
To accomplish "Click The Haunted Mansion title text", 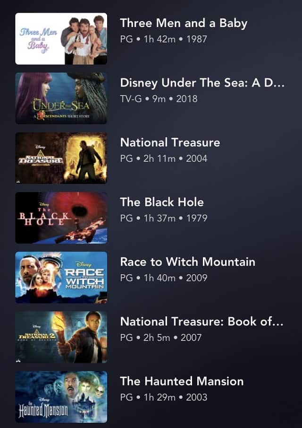I will click(x=182, y=381).
